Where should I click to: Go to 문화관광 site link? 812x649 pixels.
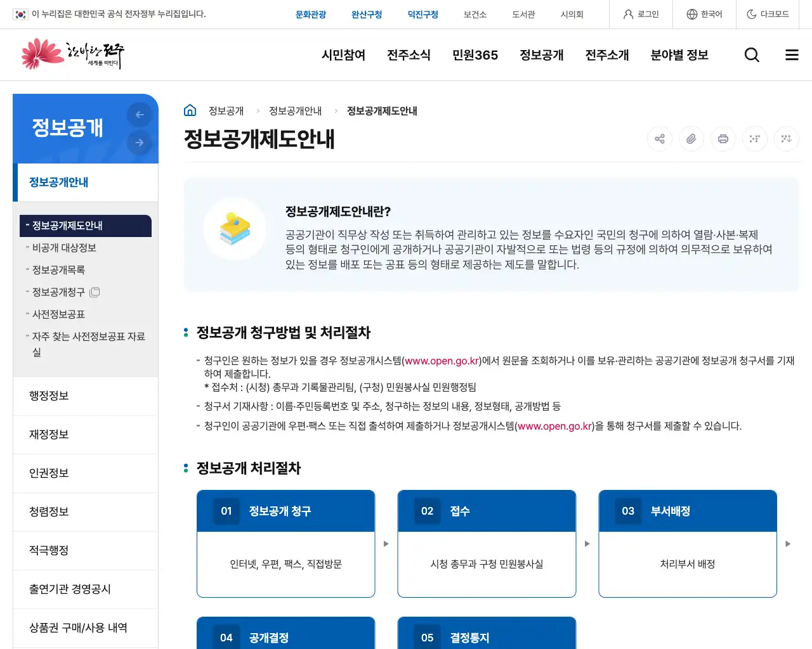pyautogui.click(x=311, y=14)
